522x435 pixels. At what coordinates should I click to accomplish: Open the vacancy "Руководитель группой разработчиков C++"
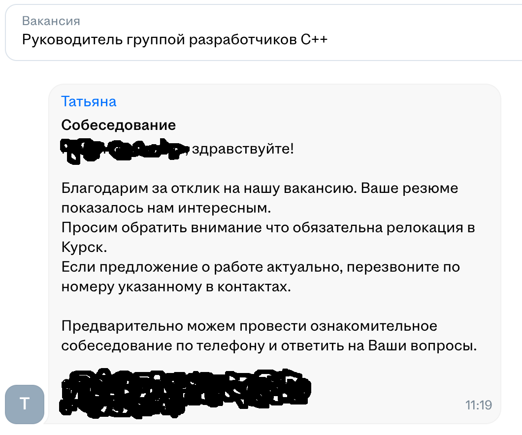pos(175,40)
